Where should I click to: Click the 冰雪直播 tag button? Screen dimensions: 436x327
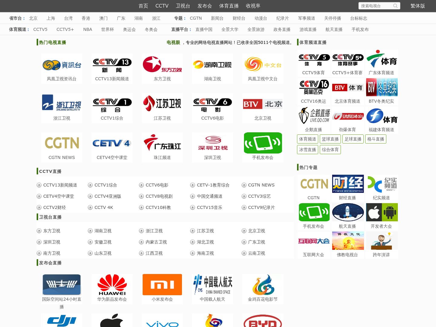click(x=308, y=150)
